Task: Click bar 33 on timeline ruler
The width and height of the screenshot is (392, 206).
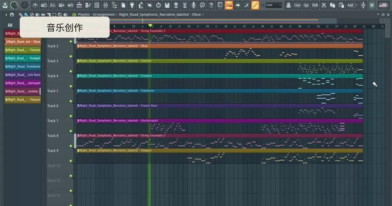Action: 226,26
